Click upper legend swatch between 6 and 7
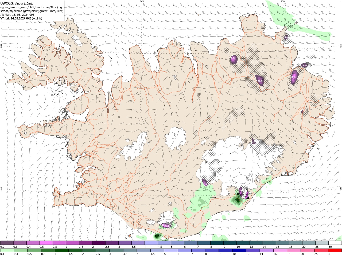 [191, 243]
